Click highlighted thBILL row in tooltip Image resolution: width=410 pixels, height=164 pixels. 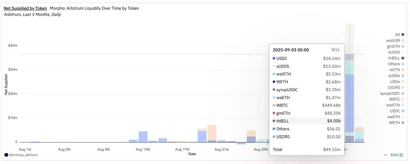point(306,121)
